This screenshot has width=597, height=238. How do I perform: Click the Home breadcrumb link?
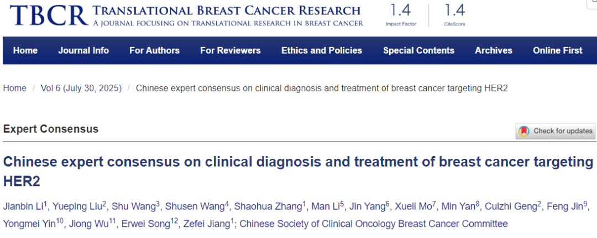click(14, 88)
